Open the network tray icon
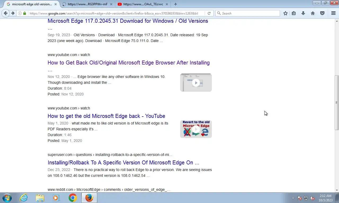This screenshot has width=339, height=203. [x=306, y=198]
